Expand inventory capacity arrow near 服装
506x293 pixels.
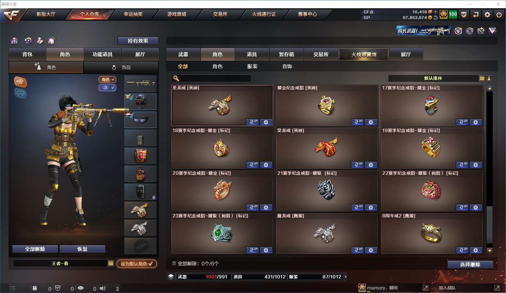click(346, 277)
